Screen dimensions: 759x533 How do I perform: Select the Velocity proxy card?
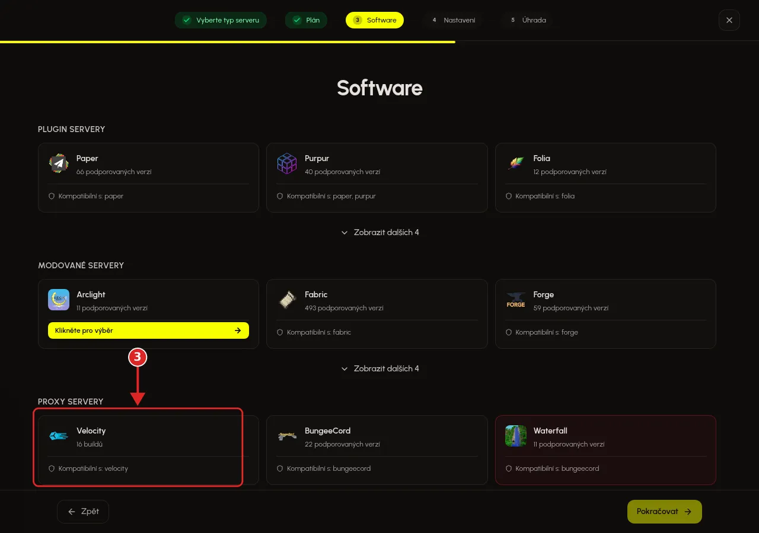(x=148, y=450)
